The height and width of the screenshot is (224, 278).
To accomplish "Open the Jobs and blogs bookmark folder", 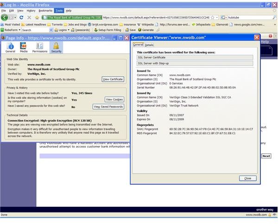I will coord(75,24).
